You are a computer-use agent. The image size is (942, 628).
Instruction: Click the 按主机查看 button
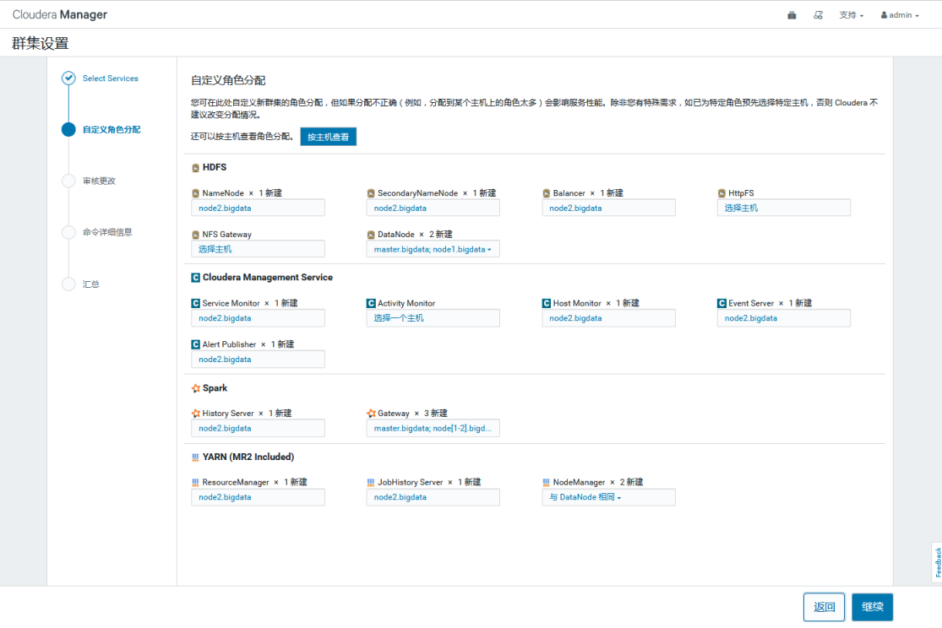[328, 135]
